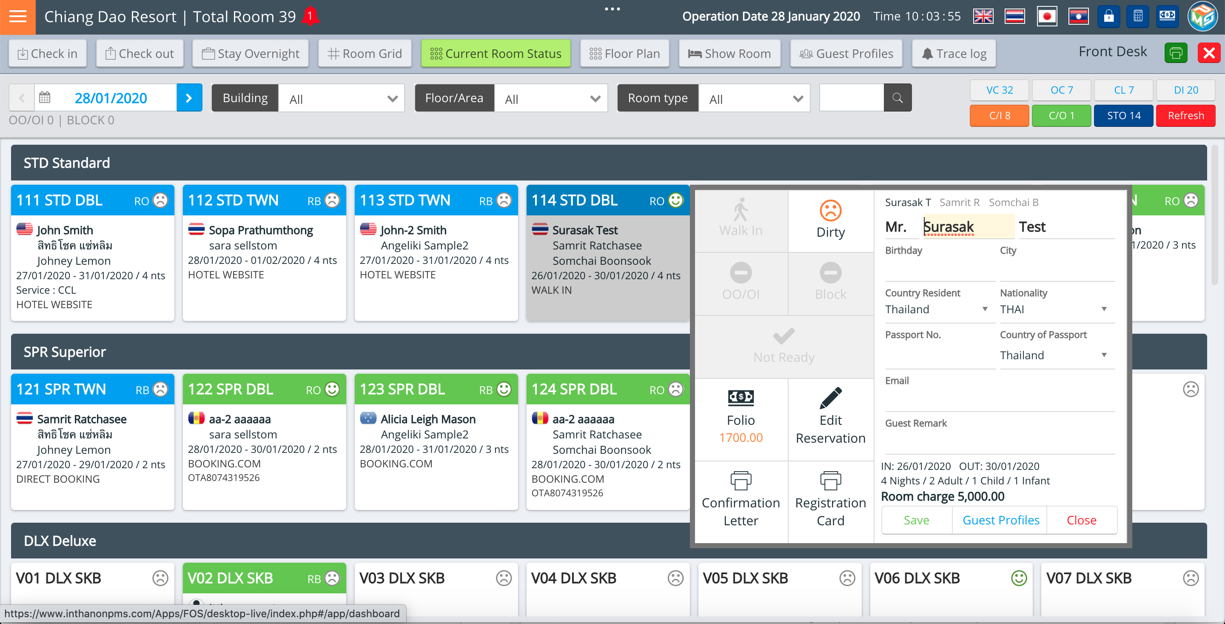Open the hamburger menu icon
The height and width of the screenshot is (624, 1225).
pos(17,17)
